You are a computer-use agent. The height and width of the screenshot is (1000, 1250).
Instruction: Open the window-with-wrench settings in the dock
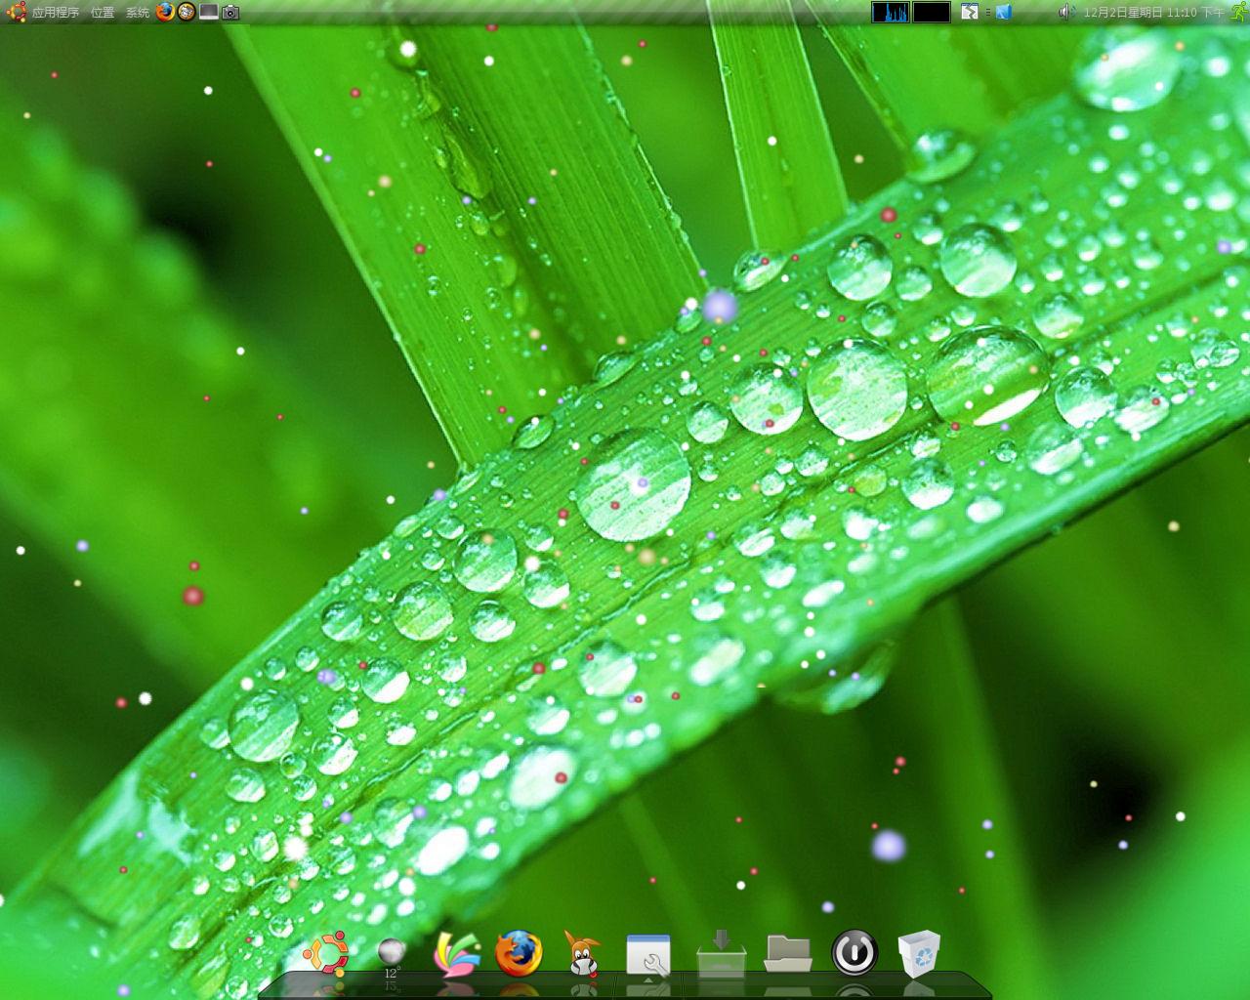649,955
